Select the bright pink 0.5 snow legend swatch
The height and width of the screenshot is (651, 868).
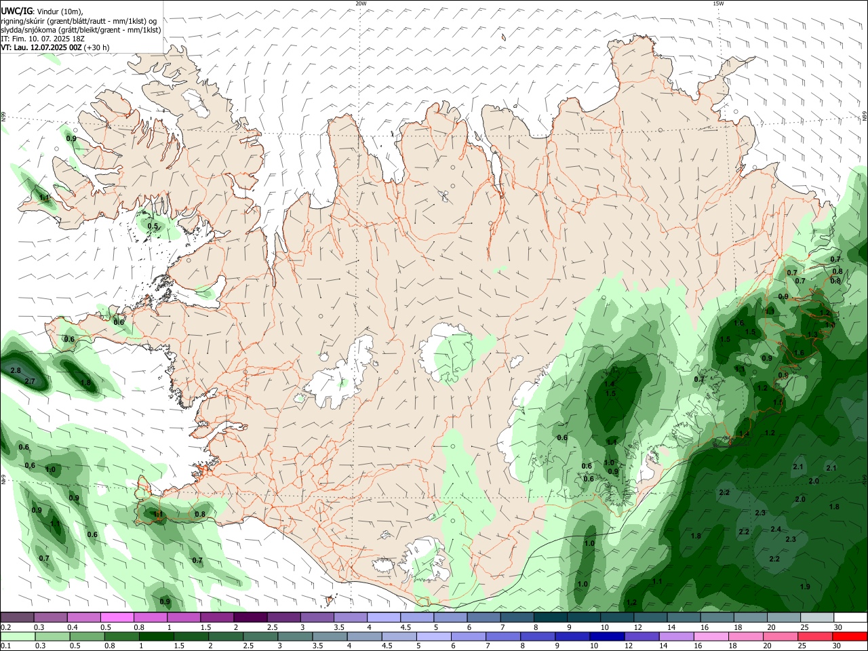point(117,618)
